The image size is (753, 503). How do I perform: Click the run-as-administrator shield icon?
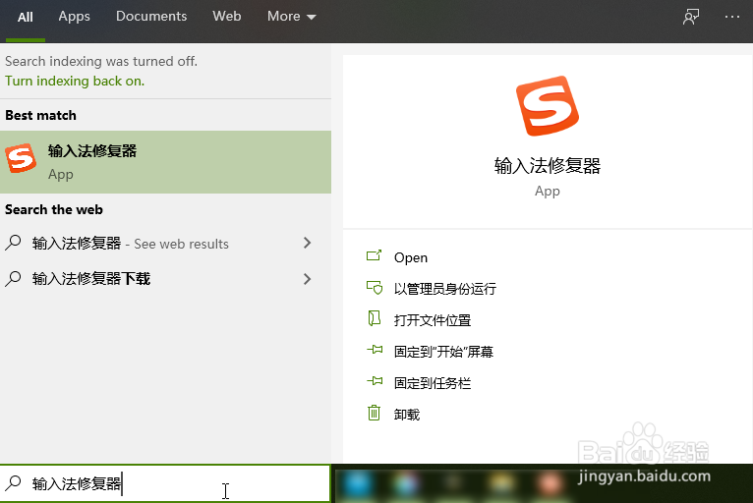375,288
